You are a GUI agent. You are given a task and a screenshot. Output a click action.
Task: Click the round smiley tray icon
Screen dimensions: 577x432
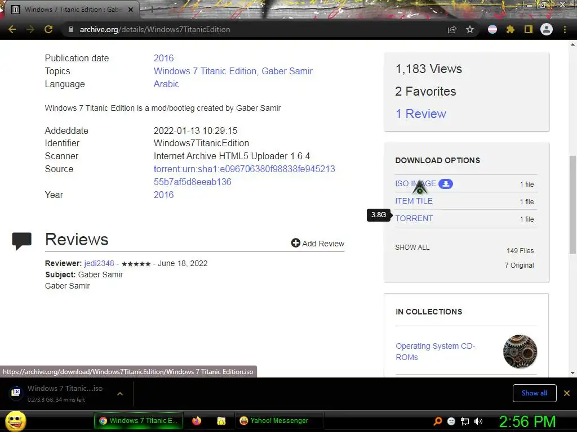tap(451, 421)
